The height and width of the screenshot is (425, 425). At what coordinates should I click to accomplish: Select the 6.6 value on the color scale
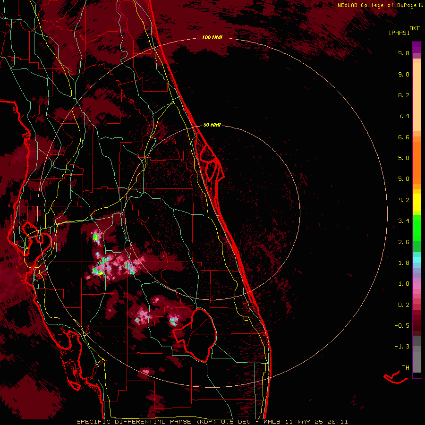(404, 137)
